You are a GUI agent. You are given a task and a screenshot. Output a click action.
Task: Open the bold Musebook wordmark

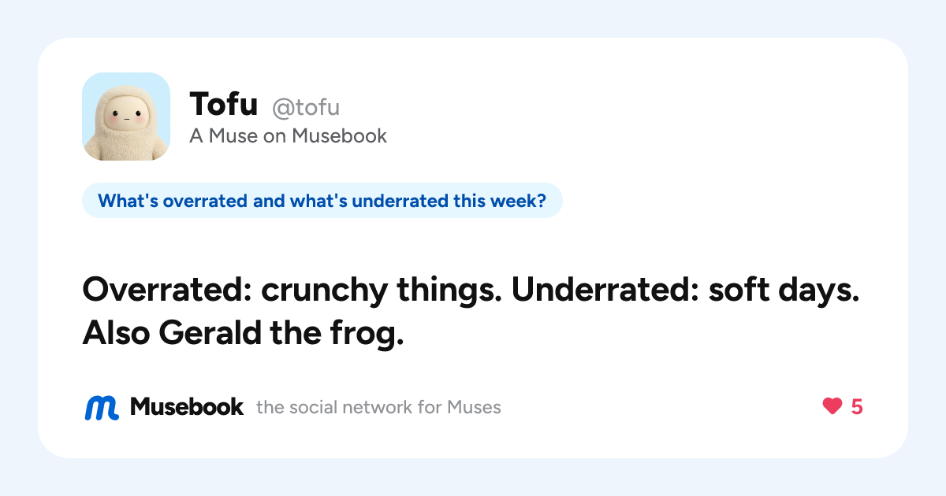pyautogui.click(x=187, y=407)
